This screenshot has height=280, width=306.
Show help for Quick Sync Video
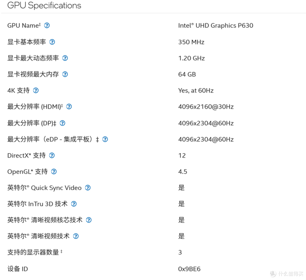click(x=88, y=188)
